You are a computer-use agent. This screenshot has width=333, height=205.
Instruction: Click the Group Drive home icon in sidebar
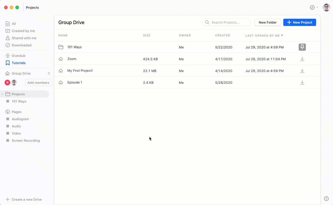pos(8,73)
